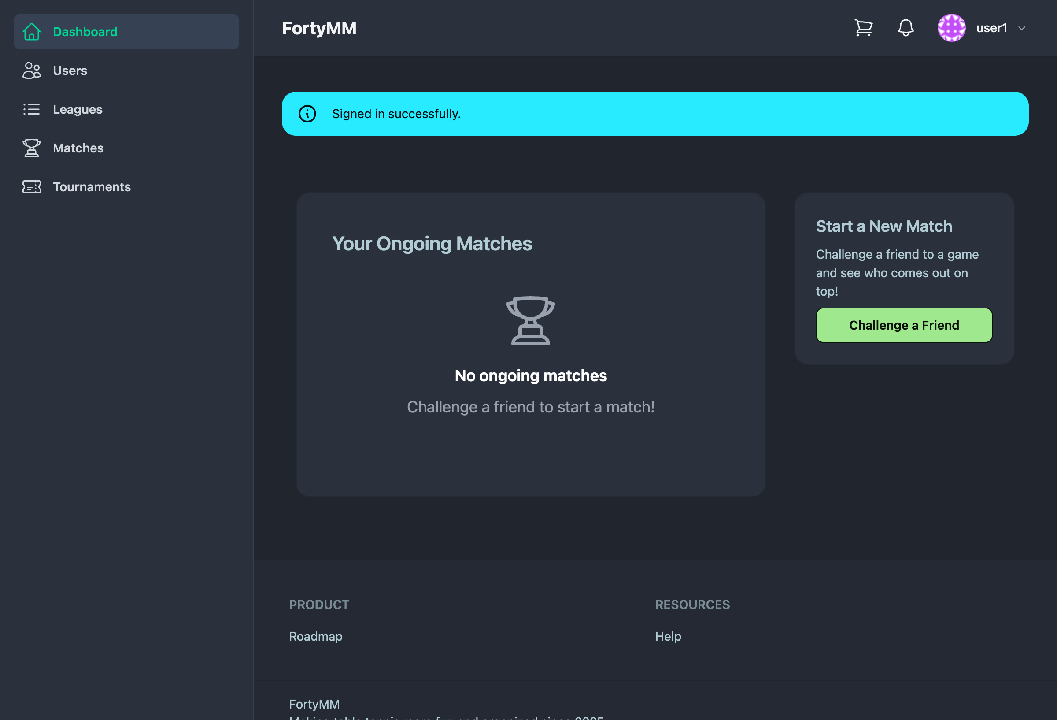The height and width of the screenshot is (720, 1057).
Task: Click the Users people icon in the sidebar
Action: (x=31, y=71)
